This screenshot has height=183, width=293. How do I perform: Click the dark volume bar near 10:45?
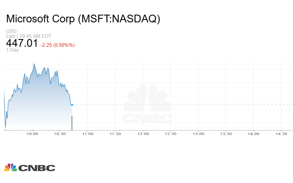click(72, 122)
